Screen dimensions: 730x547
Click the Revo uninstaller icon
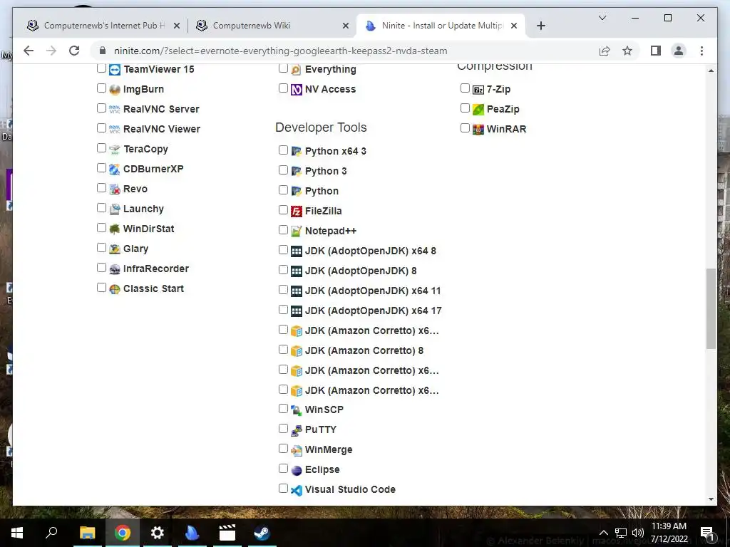(115, 189)
